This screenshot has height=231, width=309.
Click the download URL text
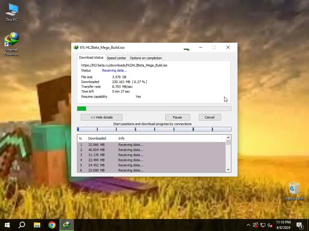pyautogui.click(x=124, y=65)
